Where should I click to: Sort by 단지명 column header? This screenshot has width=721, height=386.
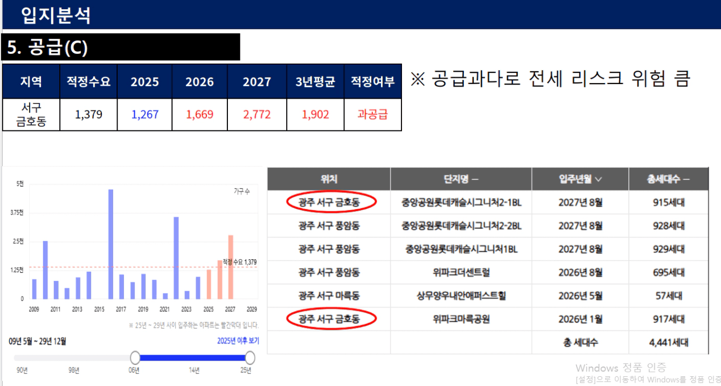tap(461, 179)
